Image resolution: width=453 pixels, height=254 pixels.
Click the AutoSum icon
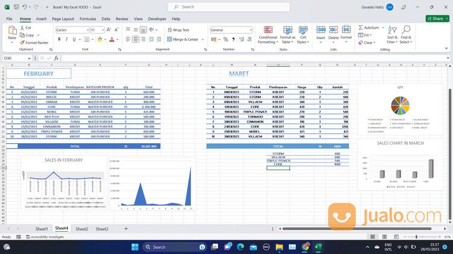click(360, 28)
